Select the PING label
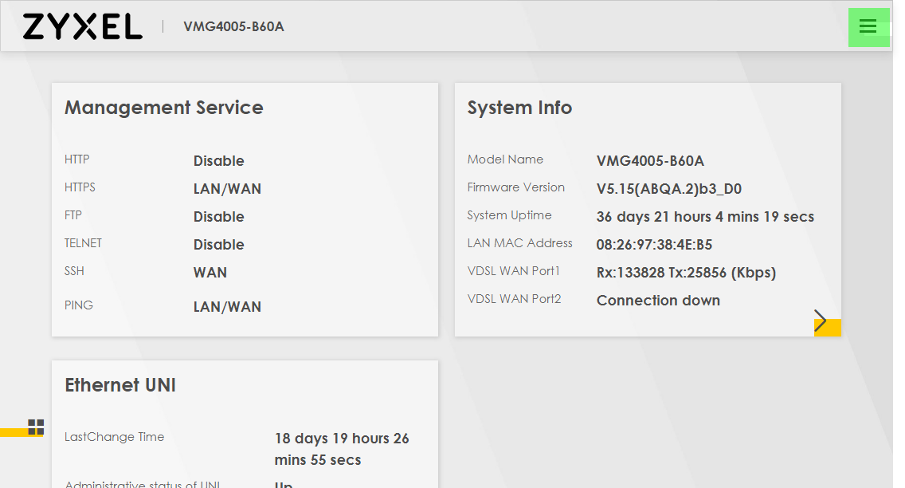This screenshot has height=488, width=905. (x=79, y=305)
